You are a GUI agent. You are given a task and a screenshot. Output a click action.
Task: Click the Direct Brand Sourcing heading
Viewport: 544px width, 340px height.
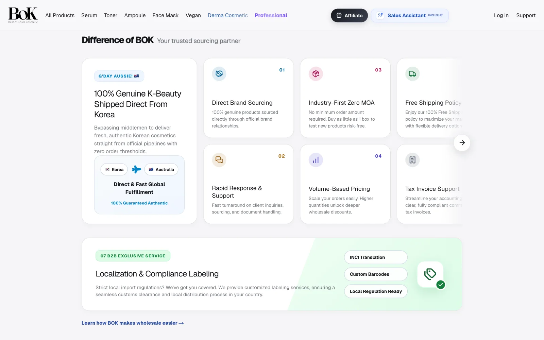pyautogui.click(x=242, y=103)
